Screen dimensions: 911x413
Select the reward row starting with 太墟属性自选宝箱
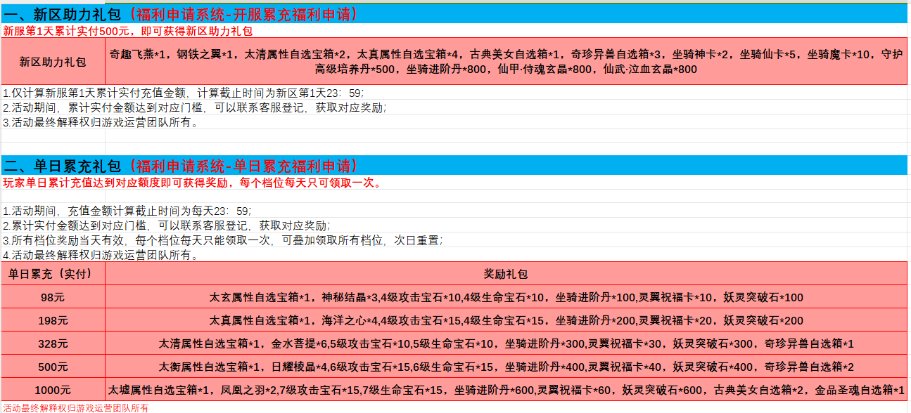click(x=506, y=390)
